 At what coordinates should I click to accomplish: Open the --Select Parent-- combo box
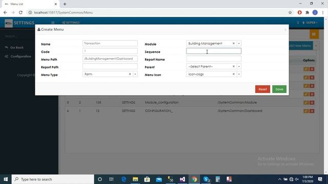click(214, 66)
